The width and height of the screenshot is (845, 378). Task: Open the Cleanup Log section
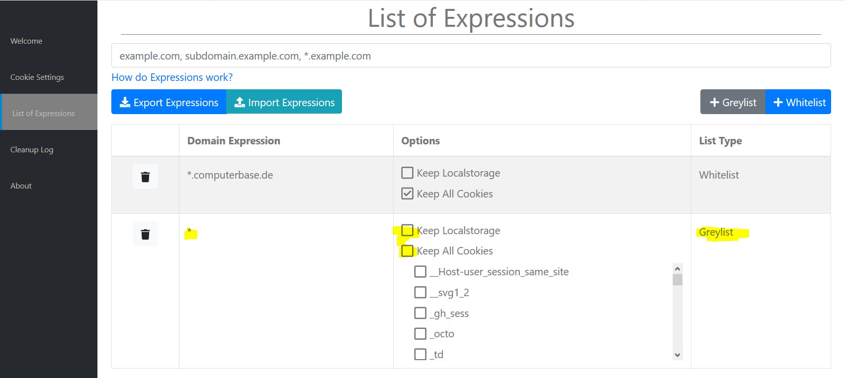(x=32, y=150)
